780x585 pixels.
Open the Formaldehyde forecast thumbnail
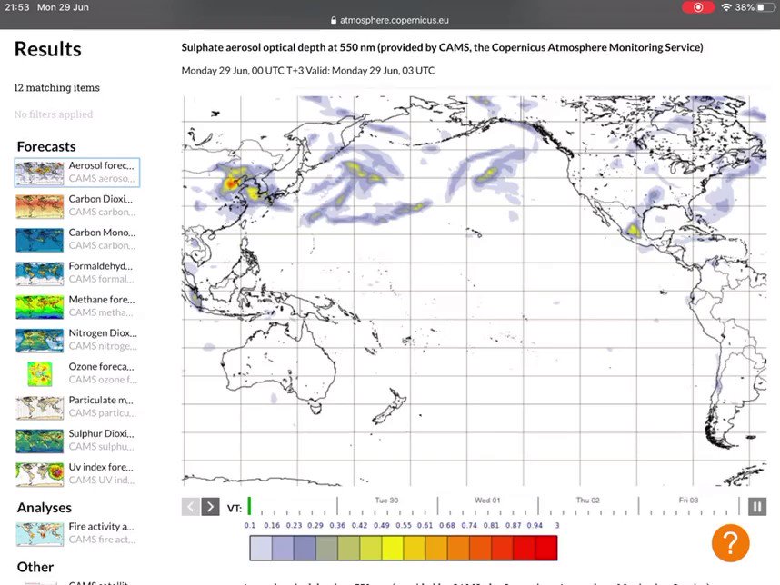[40, 273]
